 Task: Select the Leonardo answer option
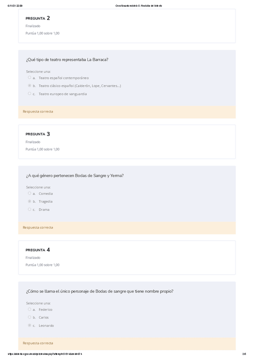[30, 326]
